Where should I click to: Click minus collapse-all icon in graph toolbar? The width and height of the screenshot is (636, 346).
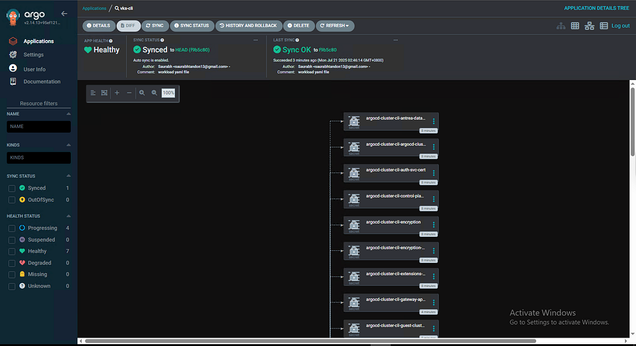[x=129, y=93]
